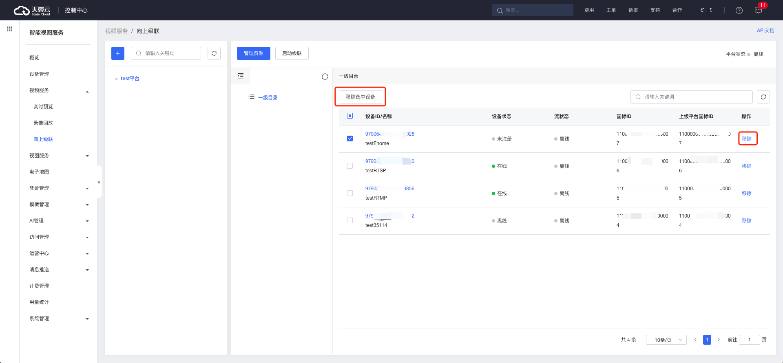Check the testRTSP device checkbox
The height and width of the screenshot is (363, 783).
click(350, 166)
